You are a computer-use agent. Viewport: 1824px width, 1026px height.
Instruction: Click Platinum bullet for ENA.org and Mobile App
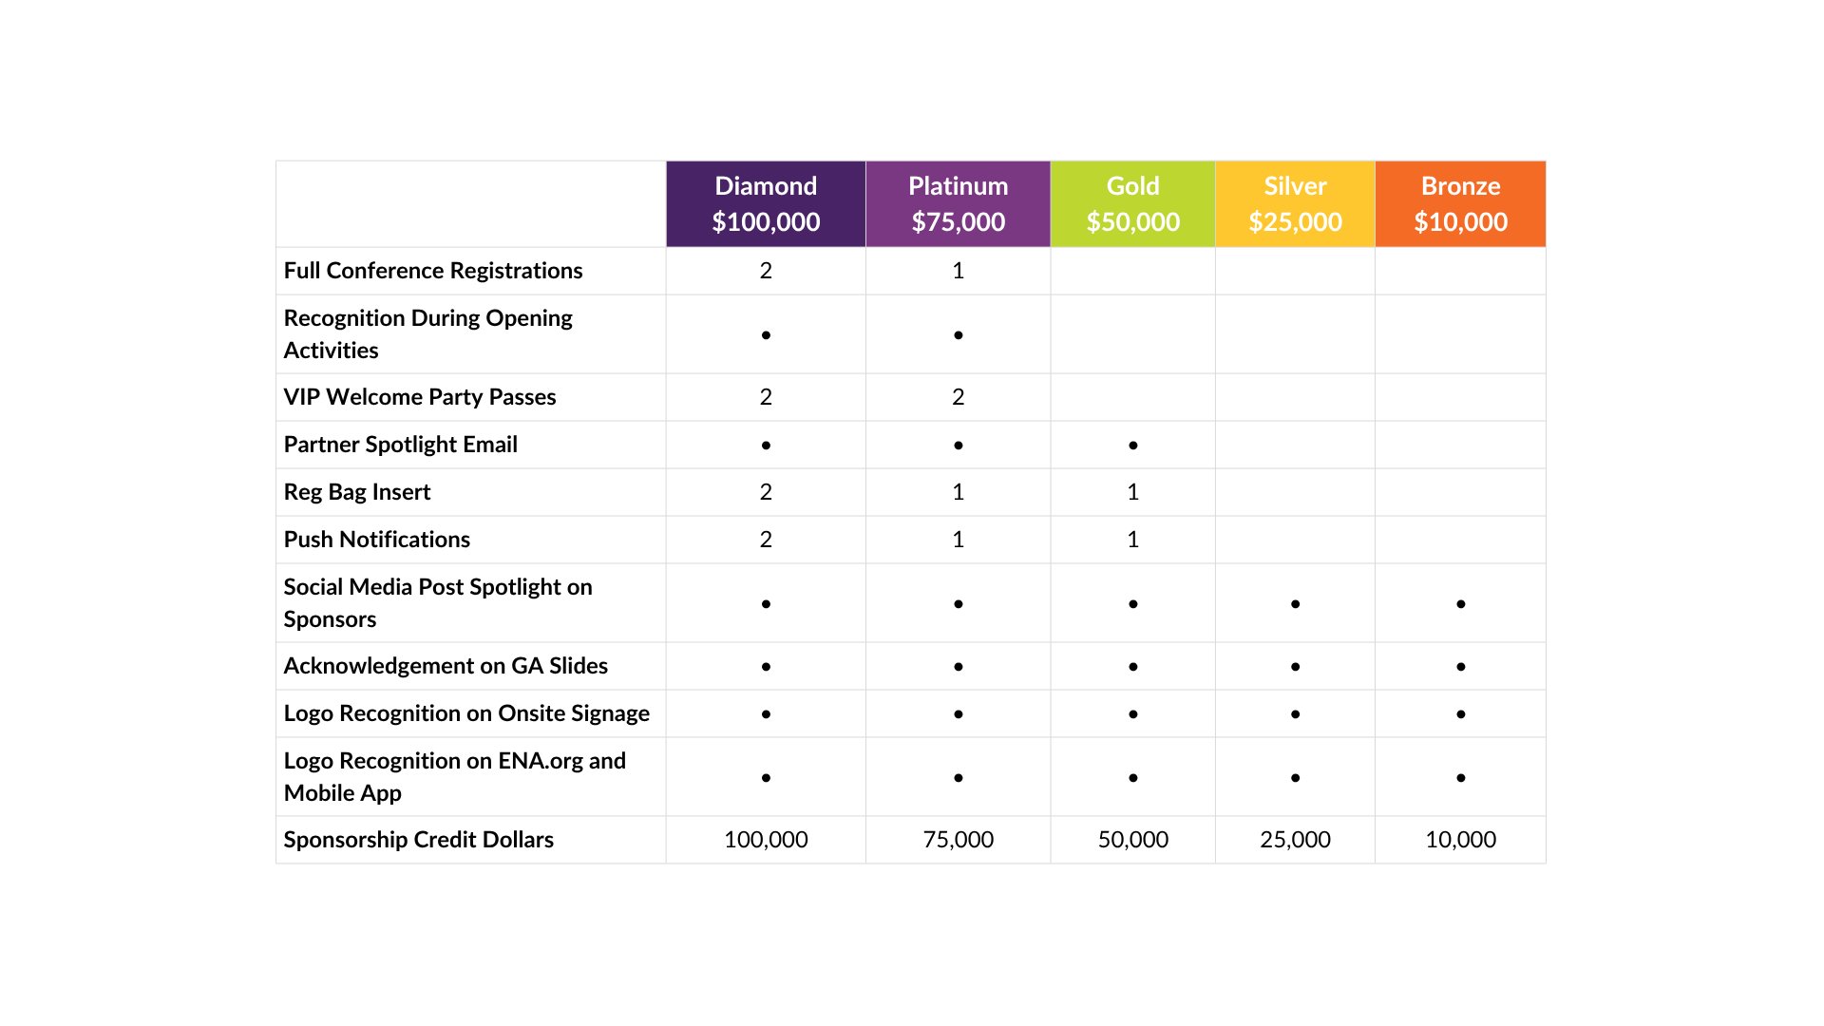point(958,778)
